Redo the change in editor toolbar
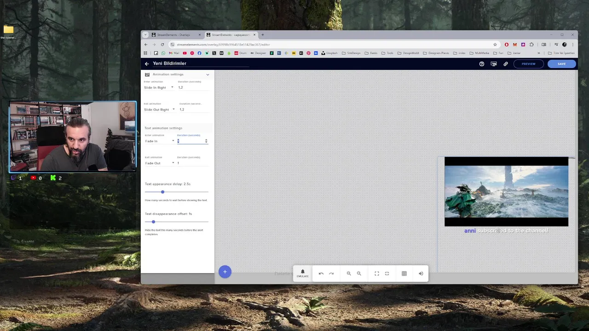Viewport: 589px width, 331px height. 331,274
